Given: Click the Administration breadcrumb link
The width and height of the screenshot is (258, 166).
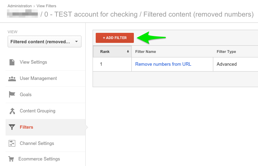Looking at the screenshot, I should pos(19,6).
